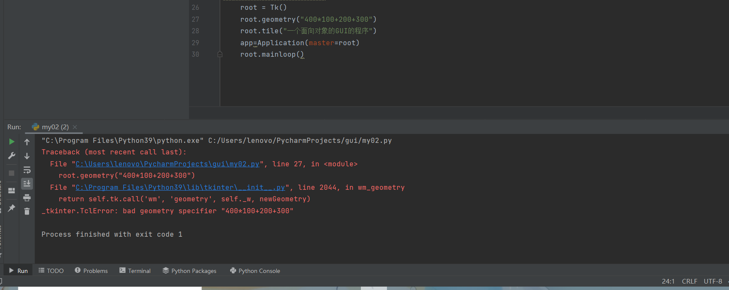Image resolution: width=729 pixels, height=290 pixels.
Task: Click the root = Tk() code line
Action: pos(263,8)
